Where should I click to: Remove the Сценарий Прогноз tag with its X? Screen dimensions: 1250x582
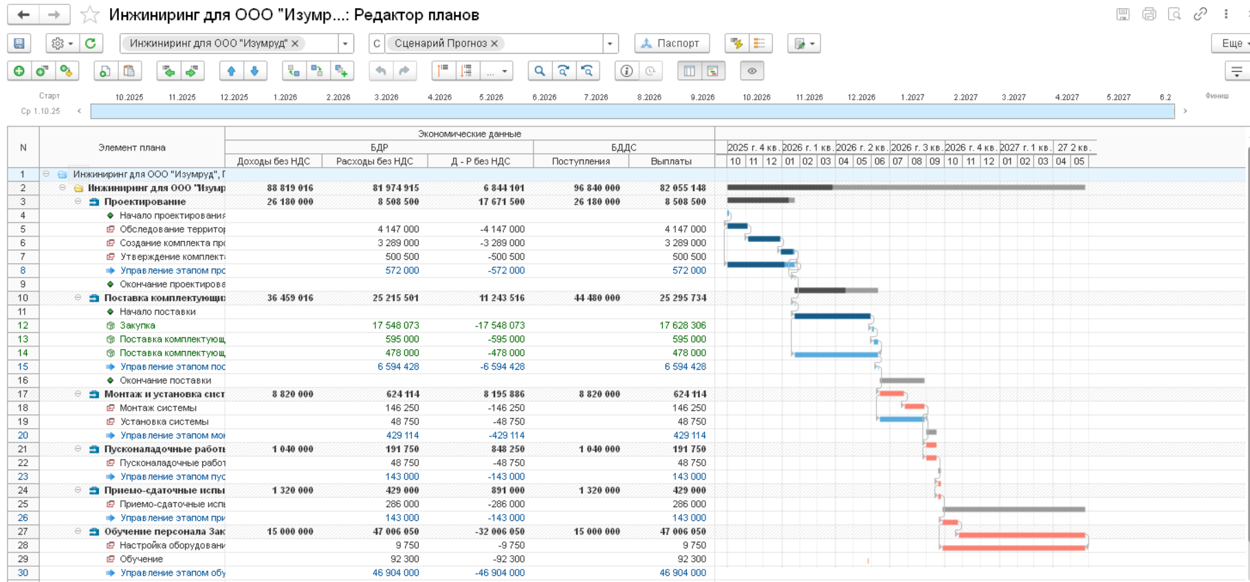coord(494,43)
